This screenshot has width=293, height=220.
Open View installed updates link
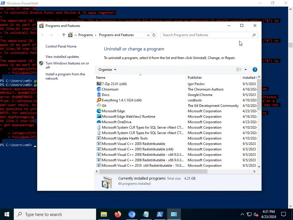click(x=62, y=57)
